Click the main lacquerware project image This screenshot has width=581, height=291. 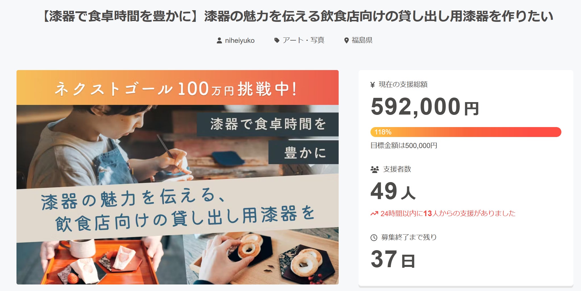(x=178, y=177)
